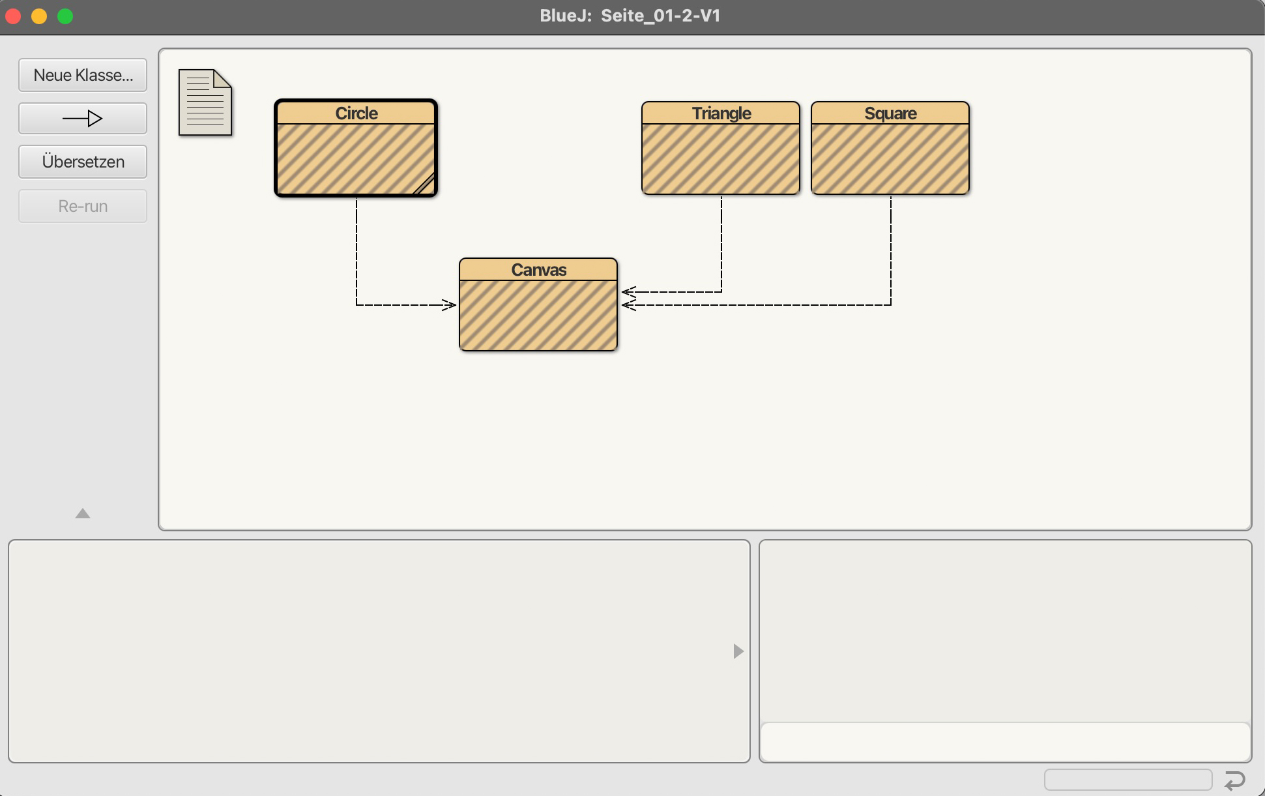Select the Circle class box
The image size is (1265, 796).
coord(356,158)
